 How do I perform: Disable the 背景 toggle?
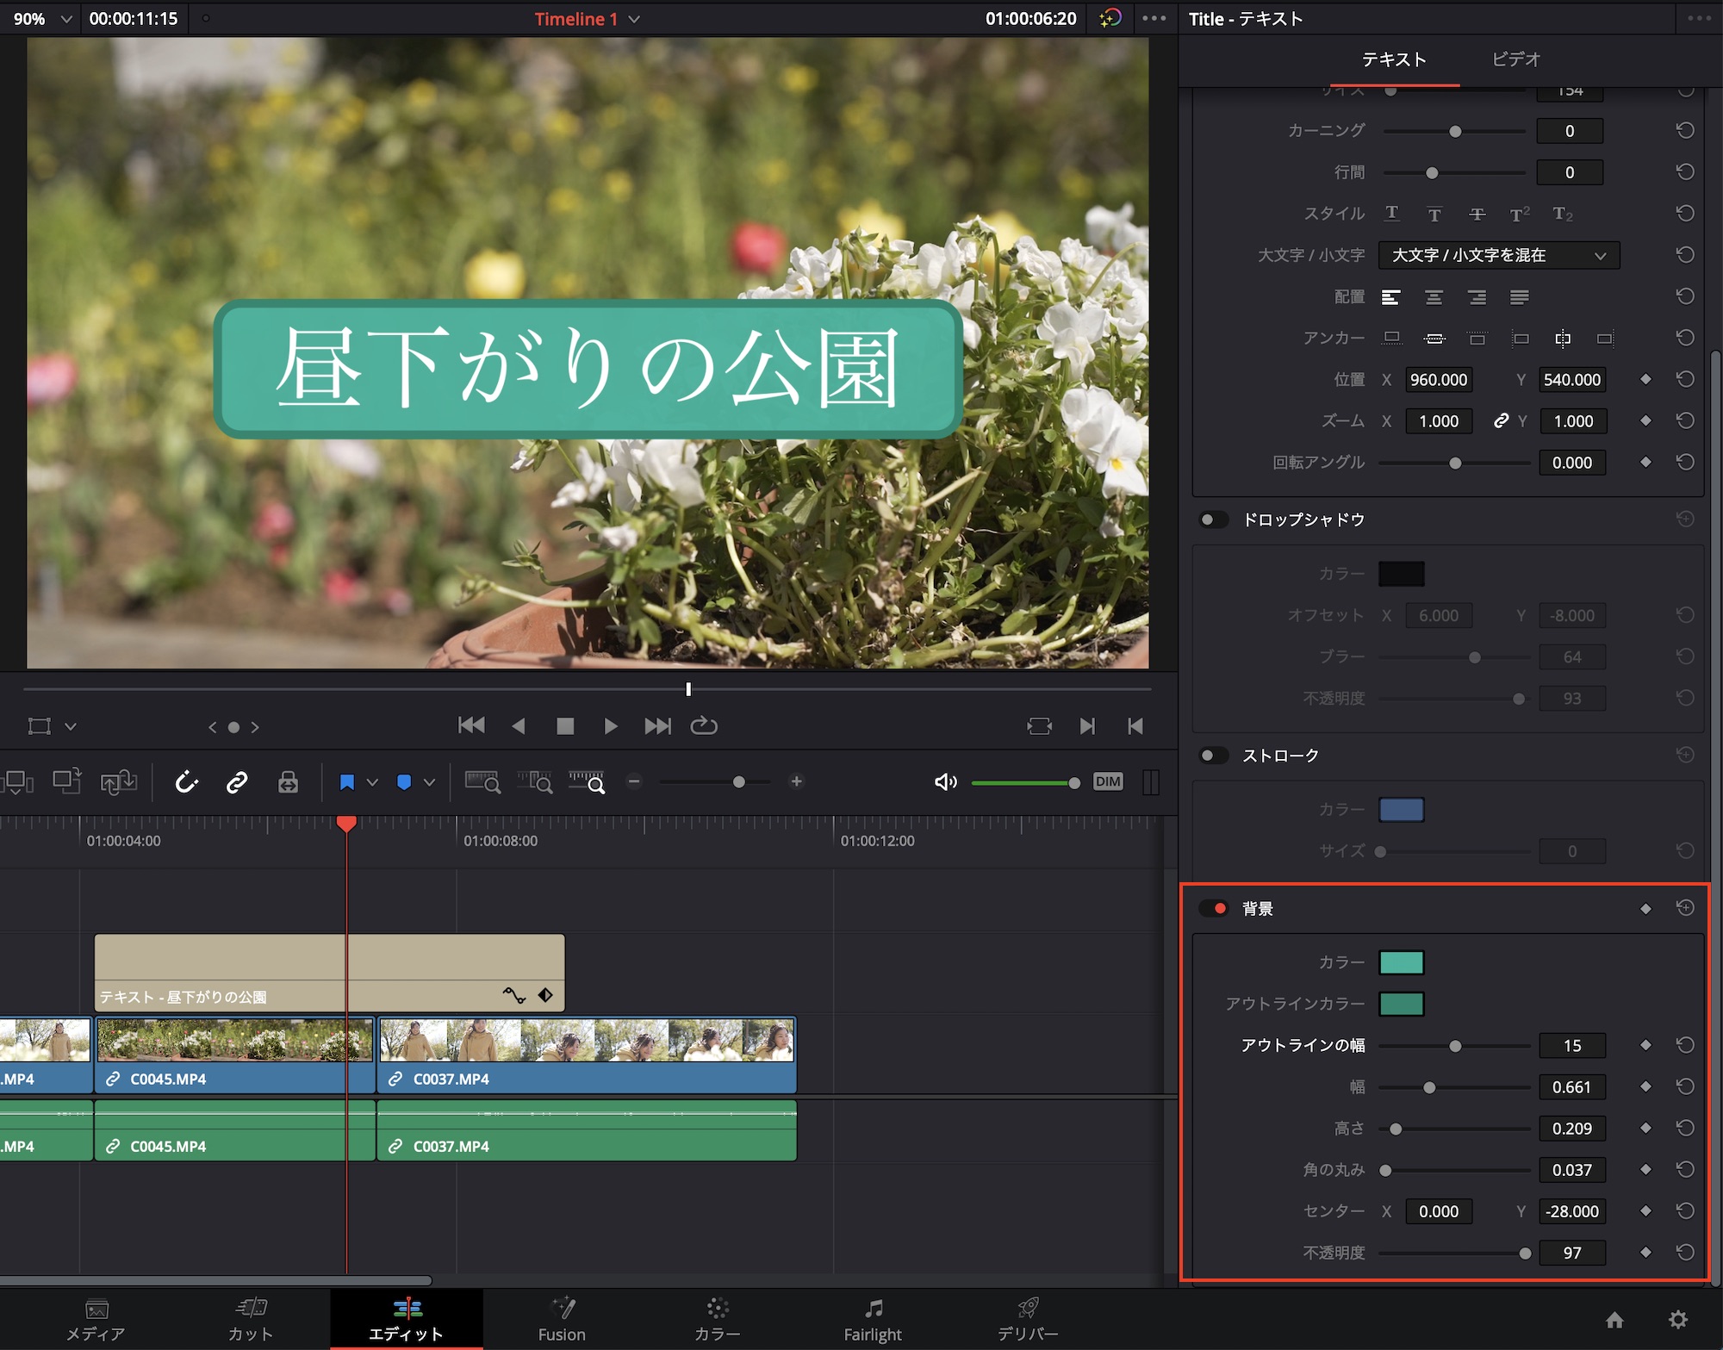click(x=1214, y=909)
